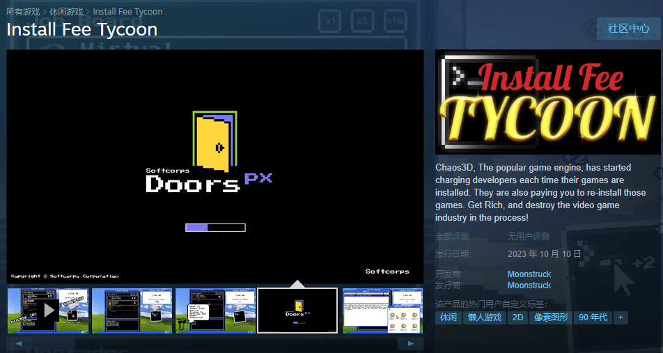Click the game description starting with Chaos3D
This screenshot has width=663, height=353.
541,192
